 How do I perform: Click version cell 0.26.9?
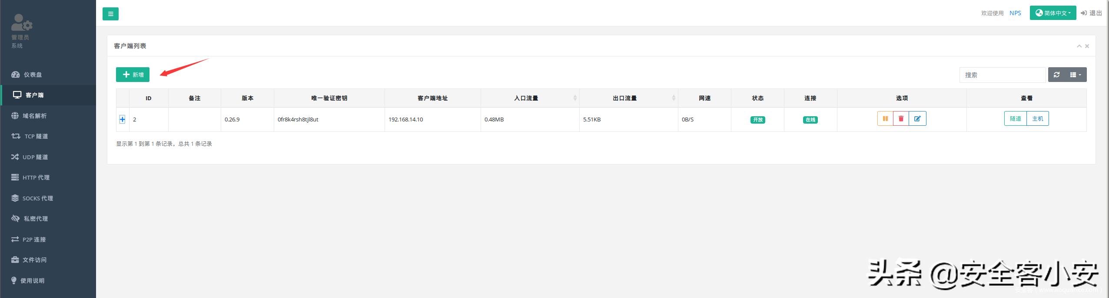click(232, 119)
